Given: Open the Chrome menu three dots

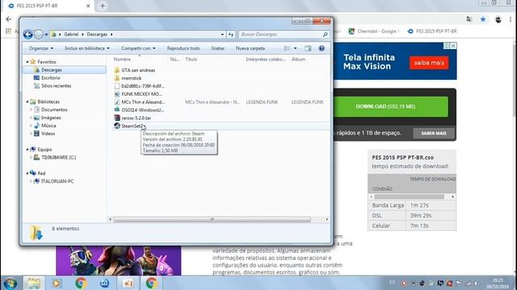Looking at the screenshot, I should 510,19.
